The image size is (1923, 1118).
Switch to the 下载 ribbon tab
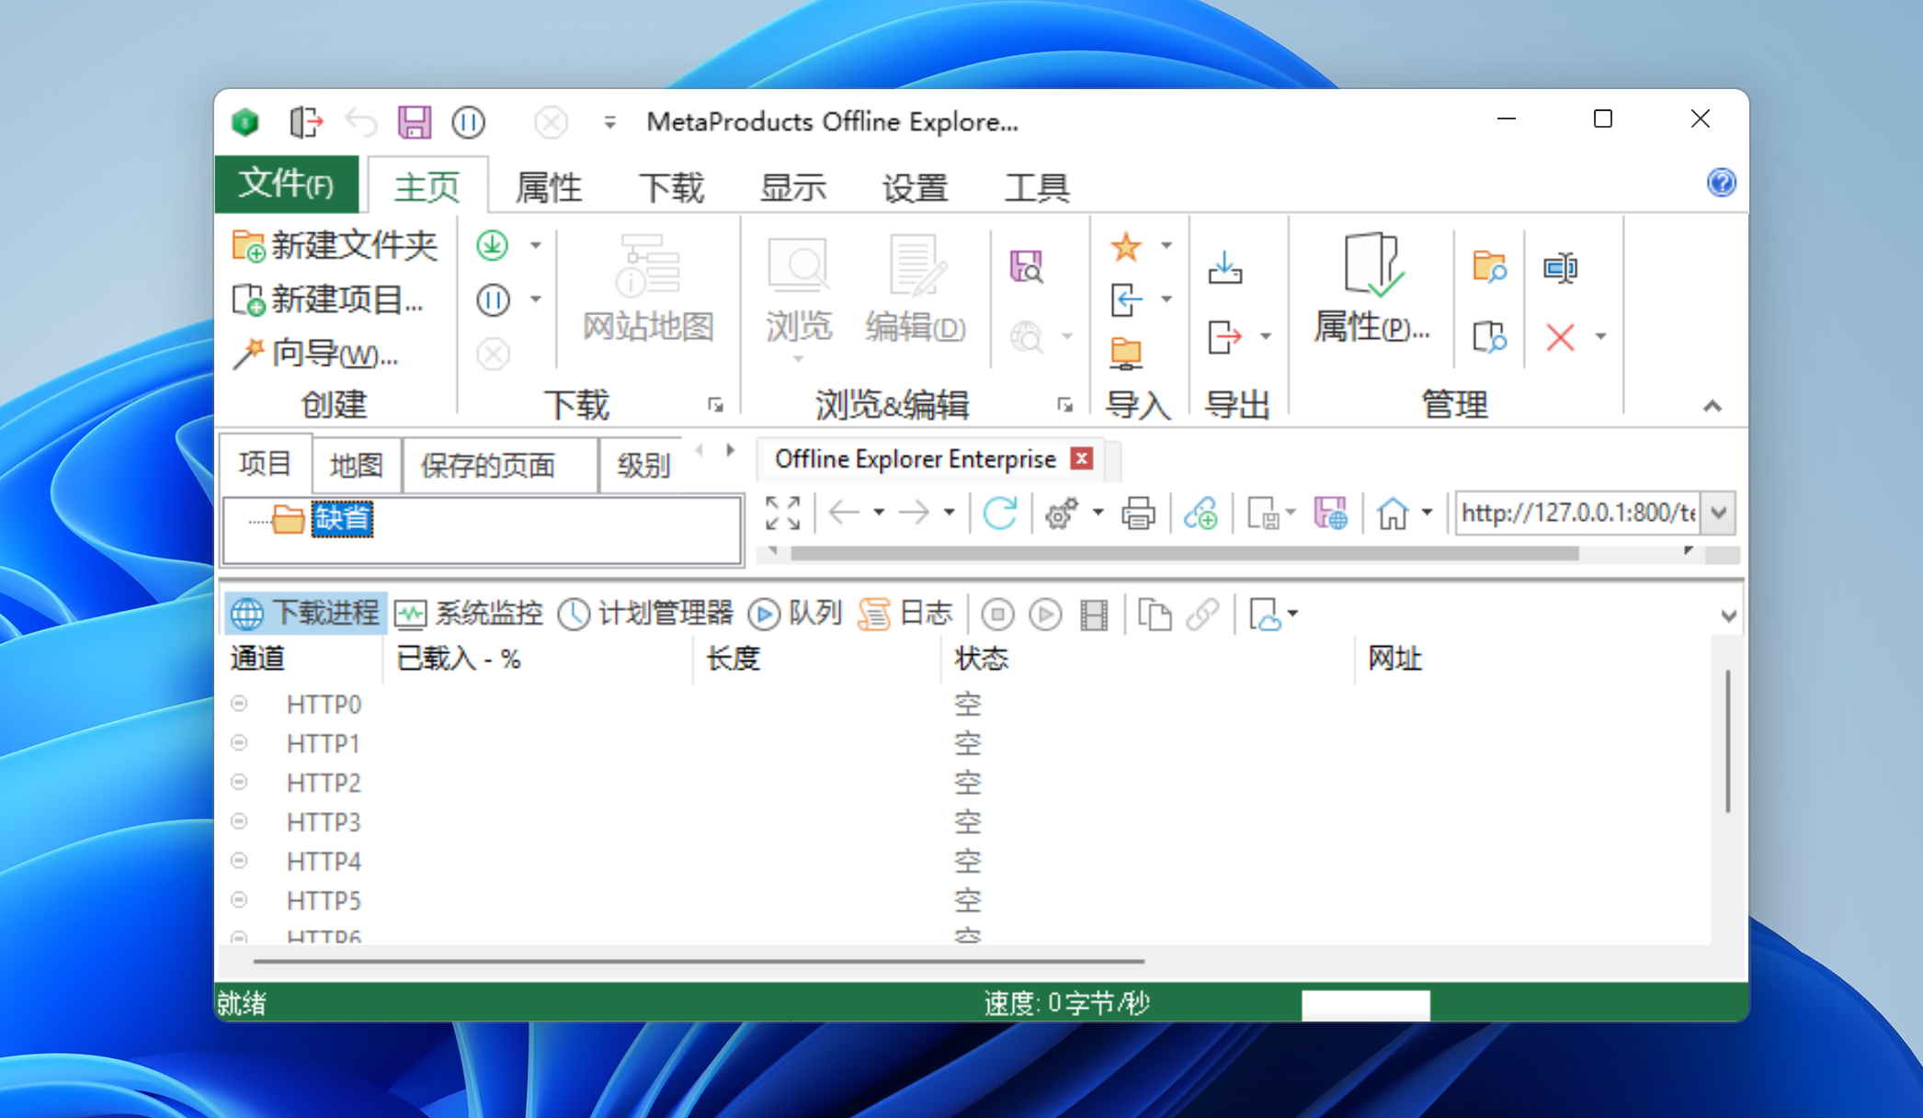coord(671,187)
